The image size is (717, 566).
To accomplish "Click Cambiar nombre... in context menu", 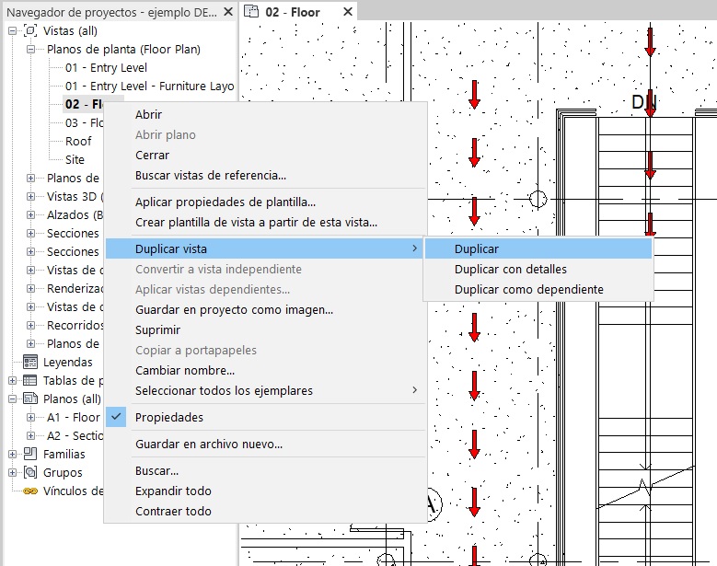I will [184, 371].
